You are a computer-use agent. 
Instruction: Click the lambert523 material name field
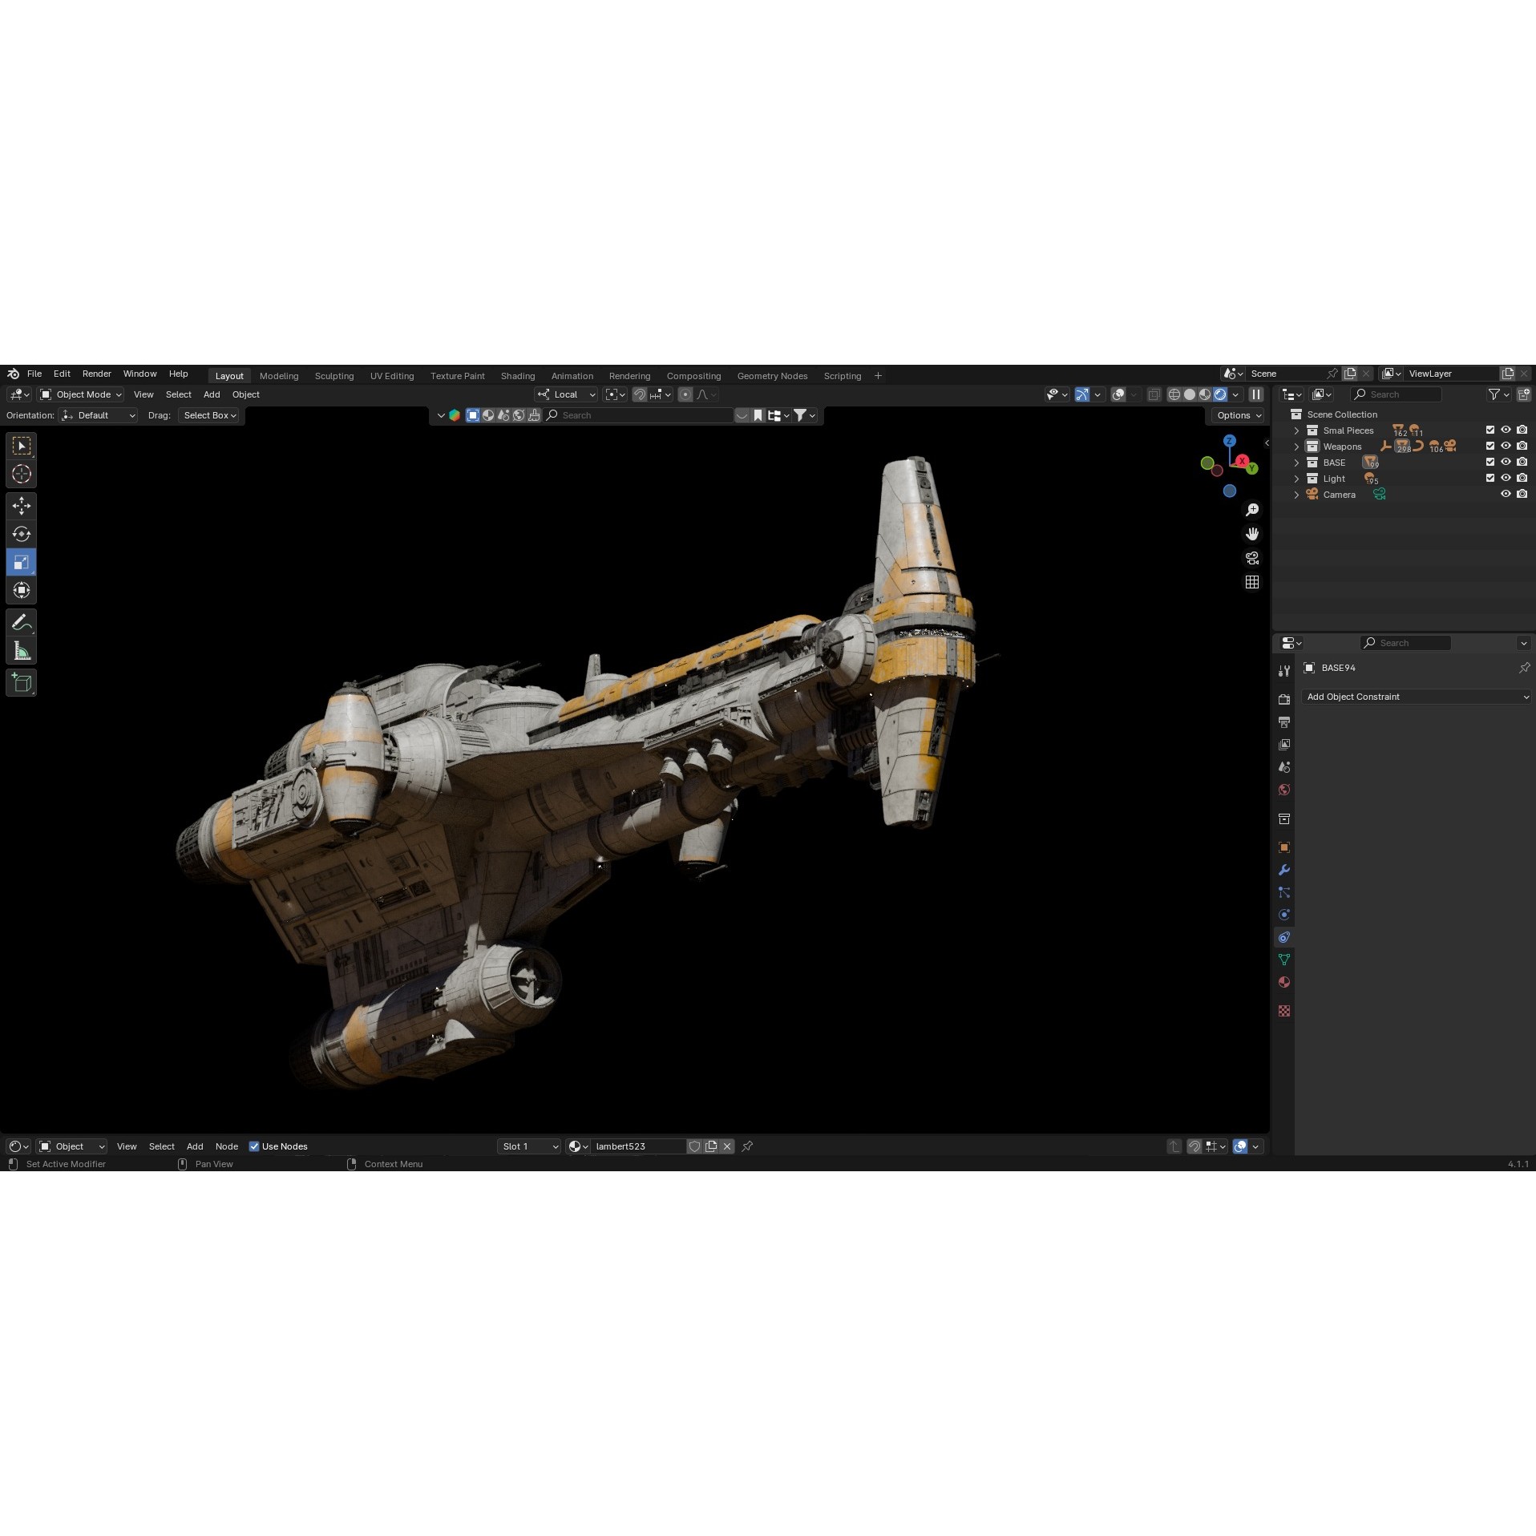638,1146
